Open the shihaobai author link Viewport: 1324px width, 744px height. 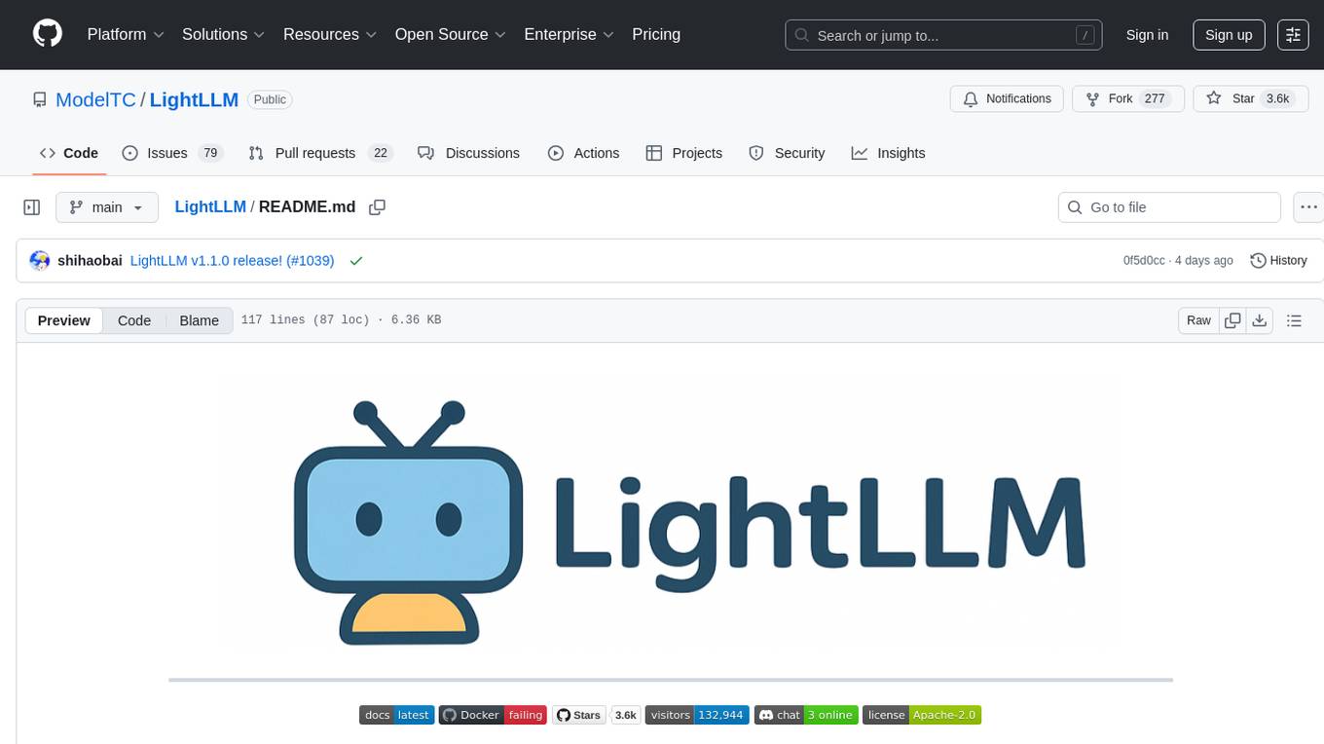pyautogui.click(x=90, y=261)
